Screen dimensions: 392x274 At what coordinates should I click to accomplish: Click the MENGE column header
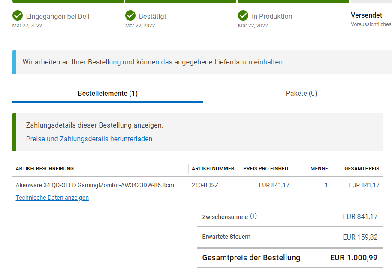pos(319,169)
